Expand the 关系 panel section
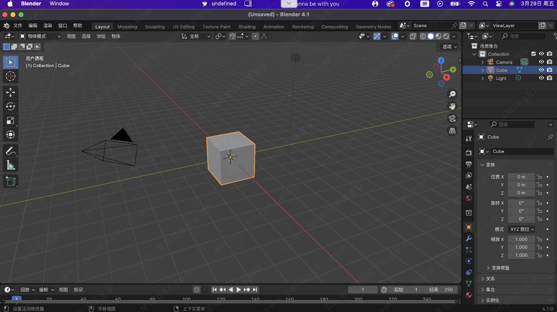557x312 pixels. point(489,279)
